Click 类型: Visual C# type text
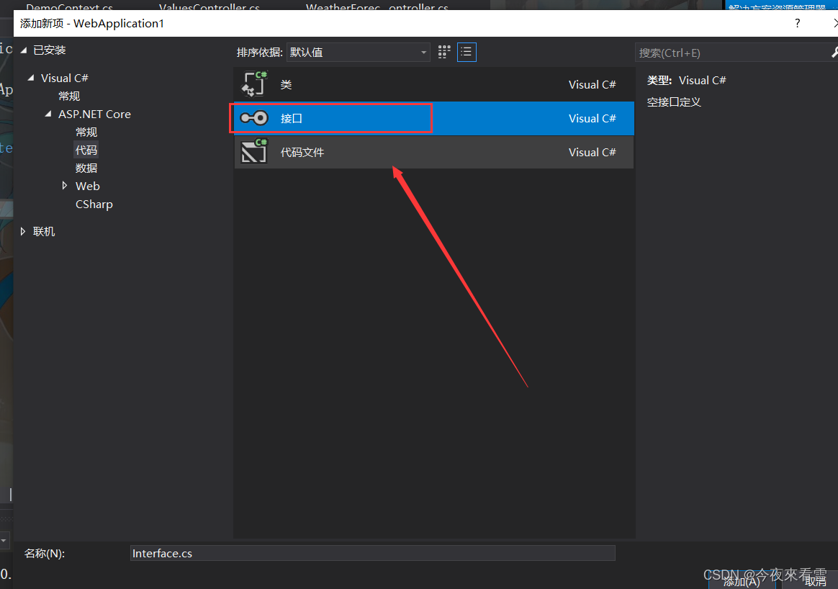 point(686,80)
